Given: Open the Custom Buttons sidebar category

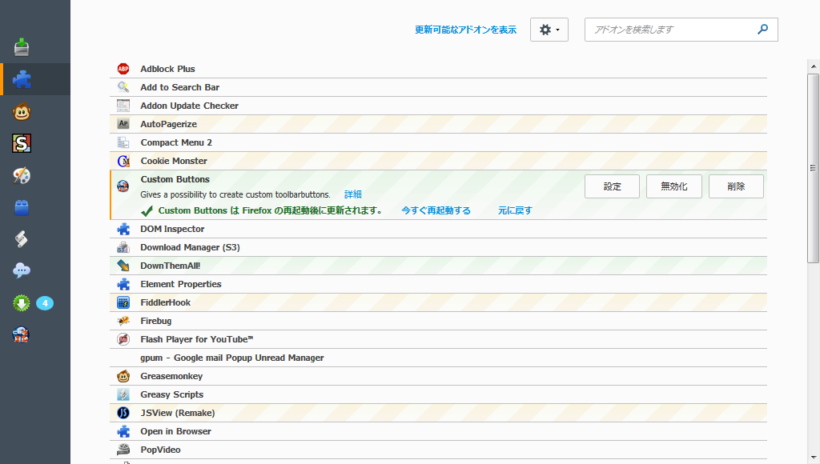Looking at the screenshot, I should coord(22,335).
